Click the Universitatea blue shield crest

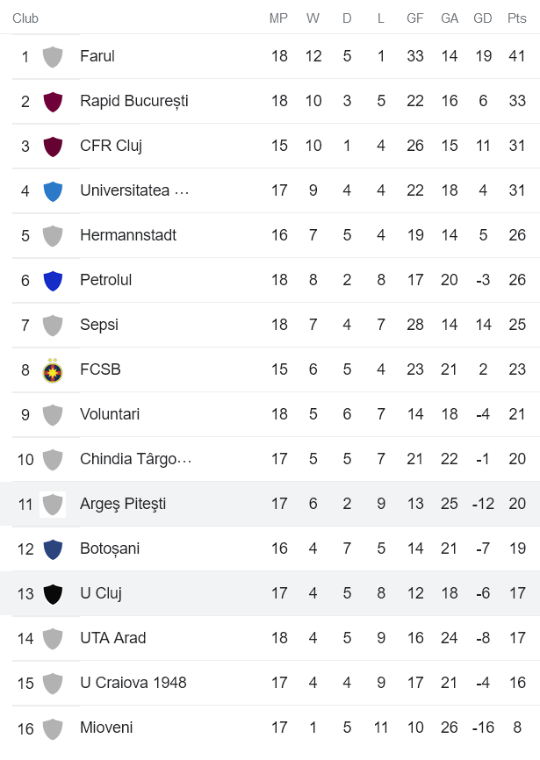pyautogui.click(x=53, y=190)
